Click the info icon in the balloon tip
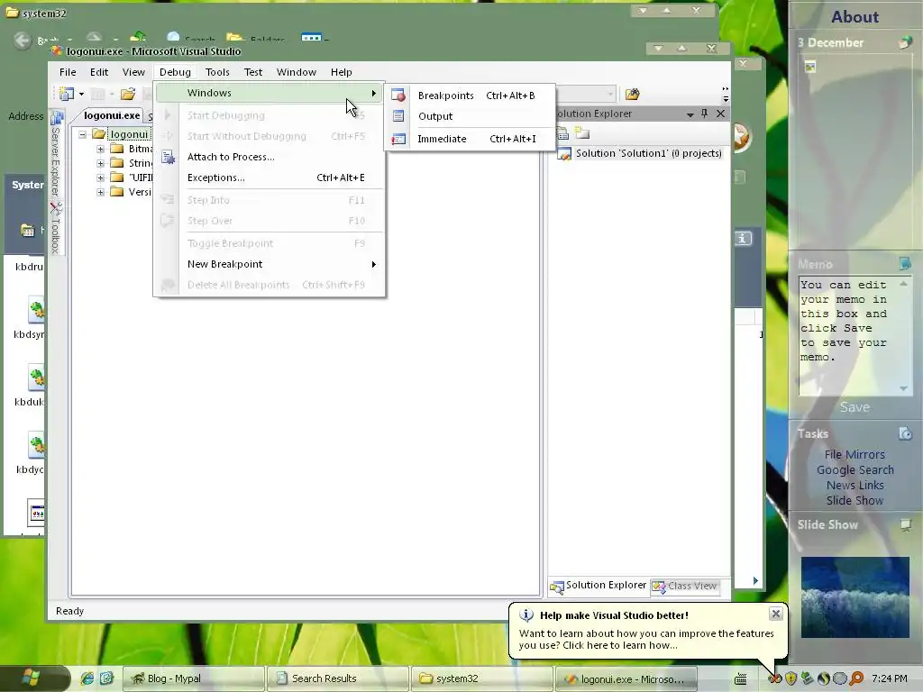923x692 pixels. tap(526, 615)
